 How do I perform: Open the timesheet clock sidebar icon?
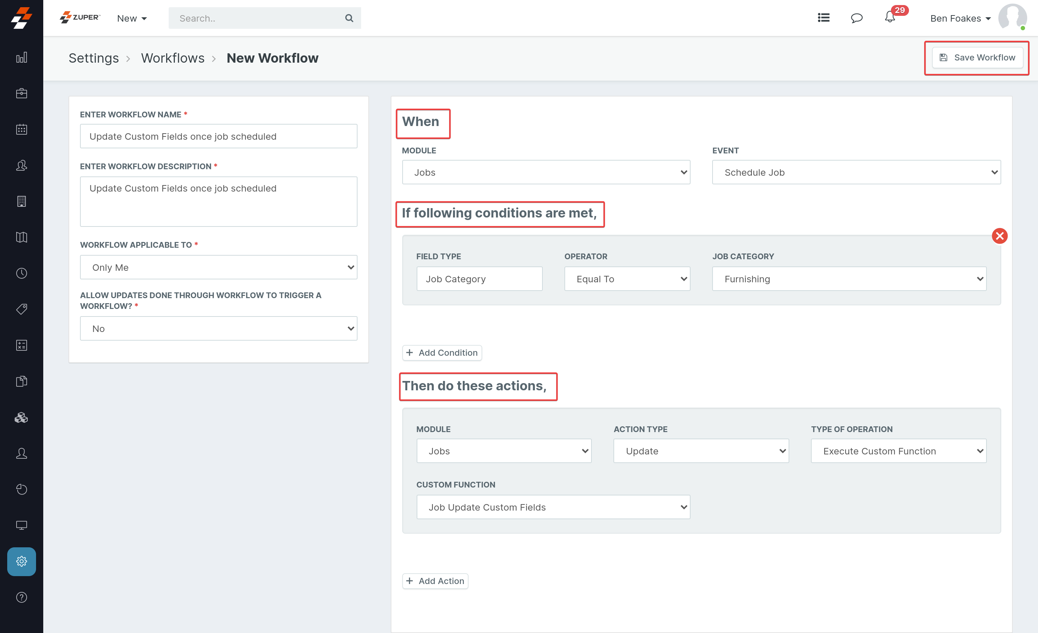coord(22,273)
